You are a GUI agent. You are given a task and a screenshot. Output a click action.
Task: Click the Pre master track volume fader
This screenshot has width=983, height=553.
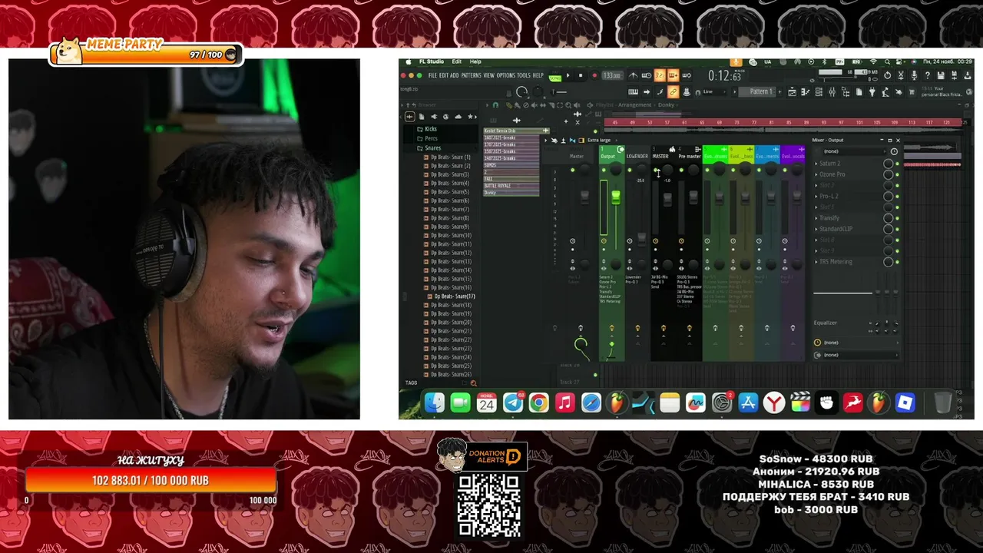(x=693, y=198)
